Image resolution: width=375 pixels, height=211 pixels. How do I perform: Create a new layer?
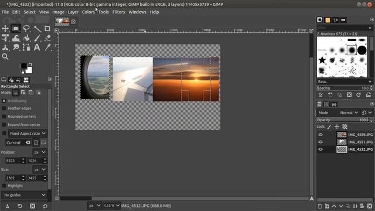click(320, 206)
